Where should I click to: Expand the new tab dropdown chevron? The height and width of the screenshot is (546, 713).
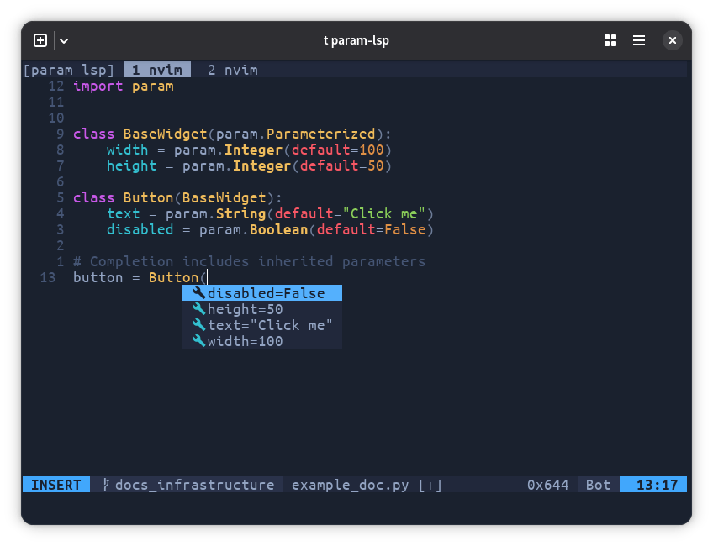tap(64, 41)
